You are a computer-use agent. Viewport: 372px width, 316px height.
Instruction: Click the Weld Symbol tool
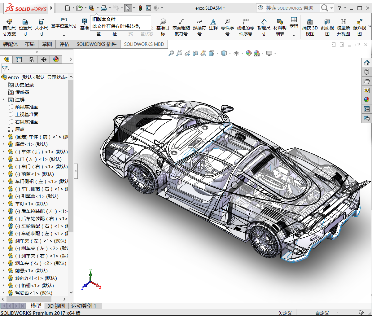(x=199, y=27)
